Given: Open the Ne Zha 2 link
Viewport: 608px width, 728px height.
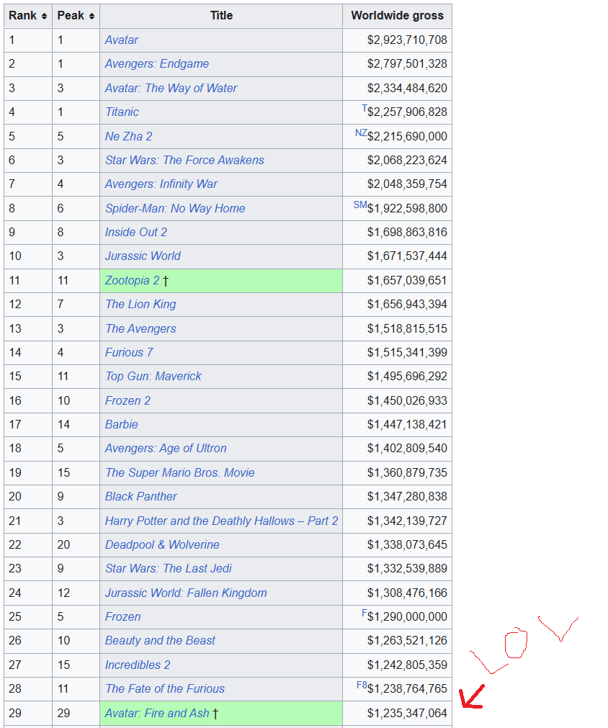Looking at the screenshot, I should tap(129, 137).
